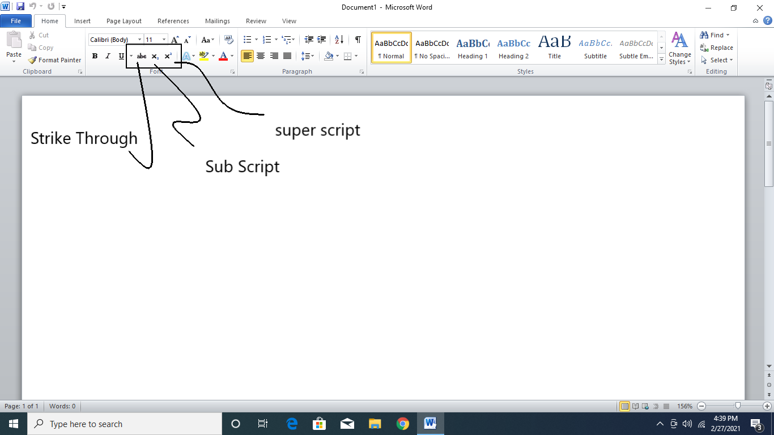Open the line spacing dropdown
The height and width of the screenshot is (435, 774).
tap(308, 56)
